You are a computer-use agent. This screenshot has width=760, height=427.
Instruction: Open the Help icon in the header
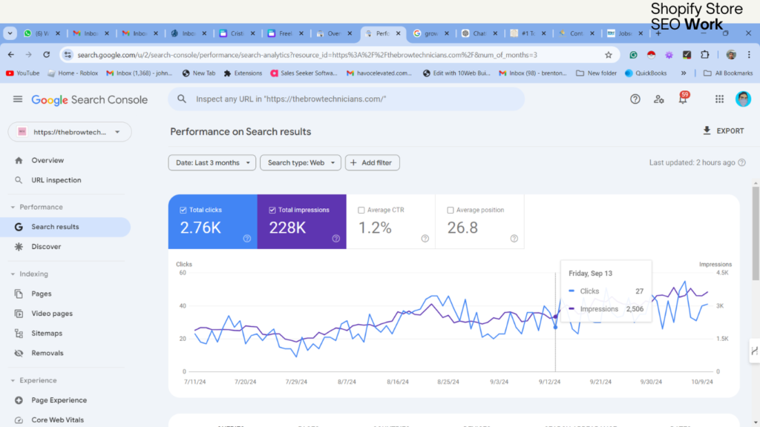[x=635, y=99]
